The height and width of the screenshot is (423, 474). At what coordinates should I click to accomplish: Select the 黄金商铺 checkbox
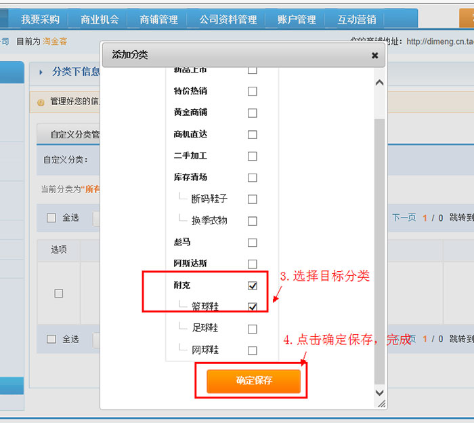pyautogui.click(x=253, y=113)
